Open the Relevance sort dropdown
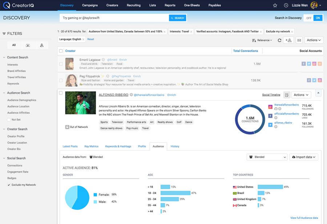 tap(262, 40)
